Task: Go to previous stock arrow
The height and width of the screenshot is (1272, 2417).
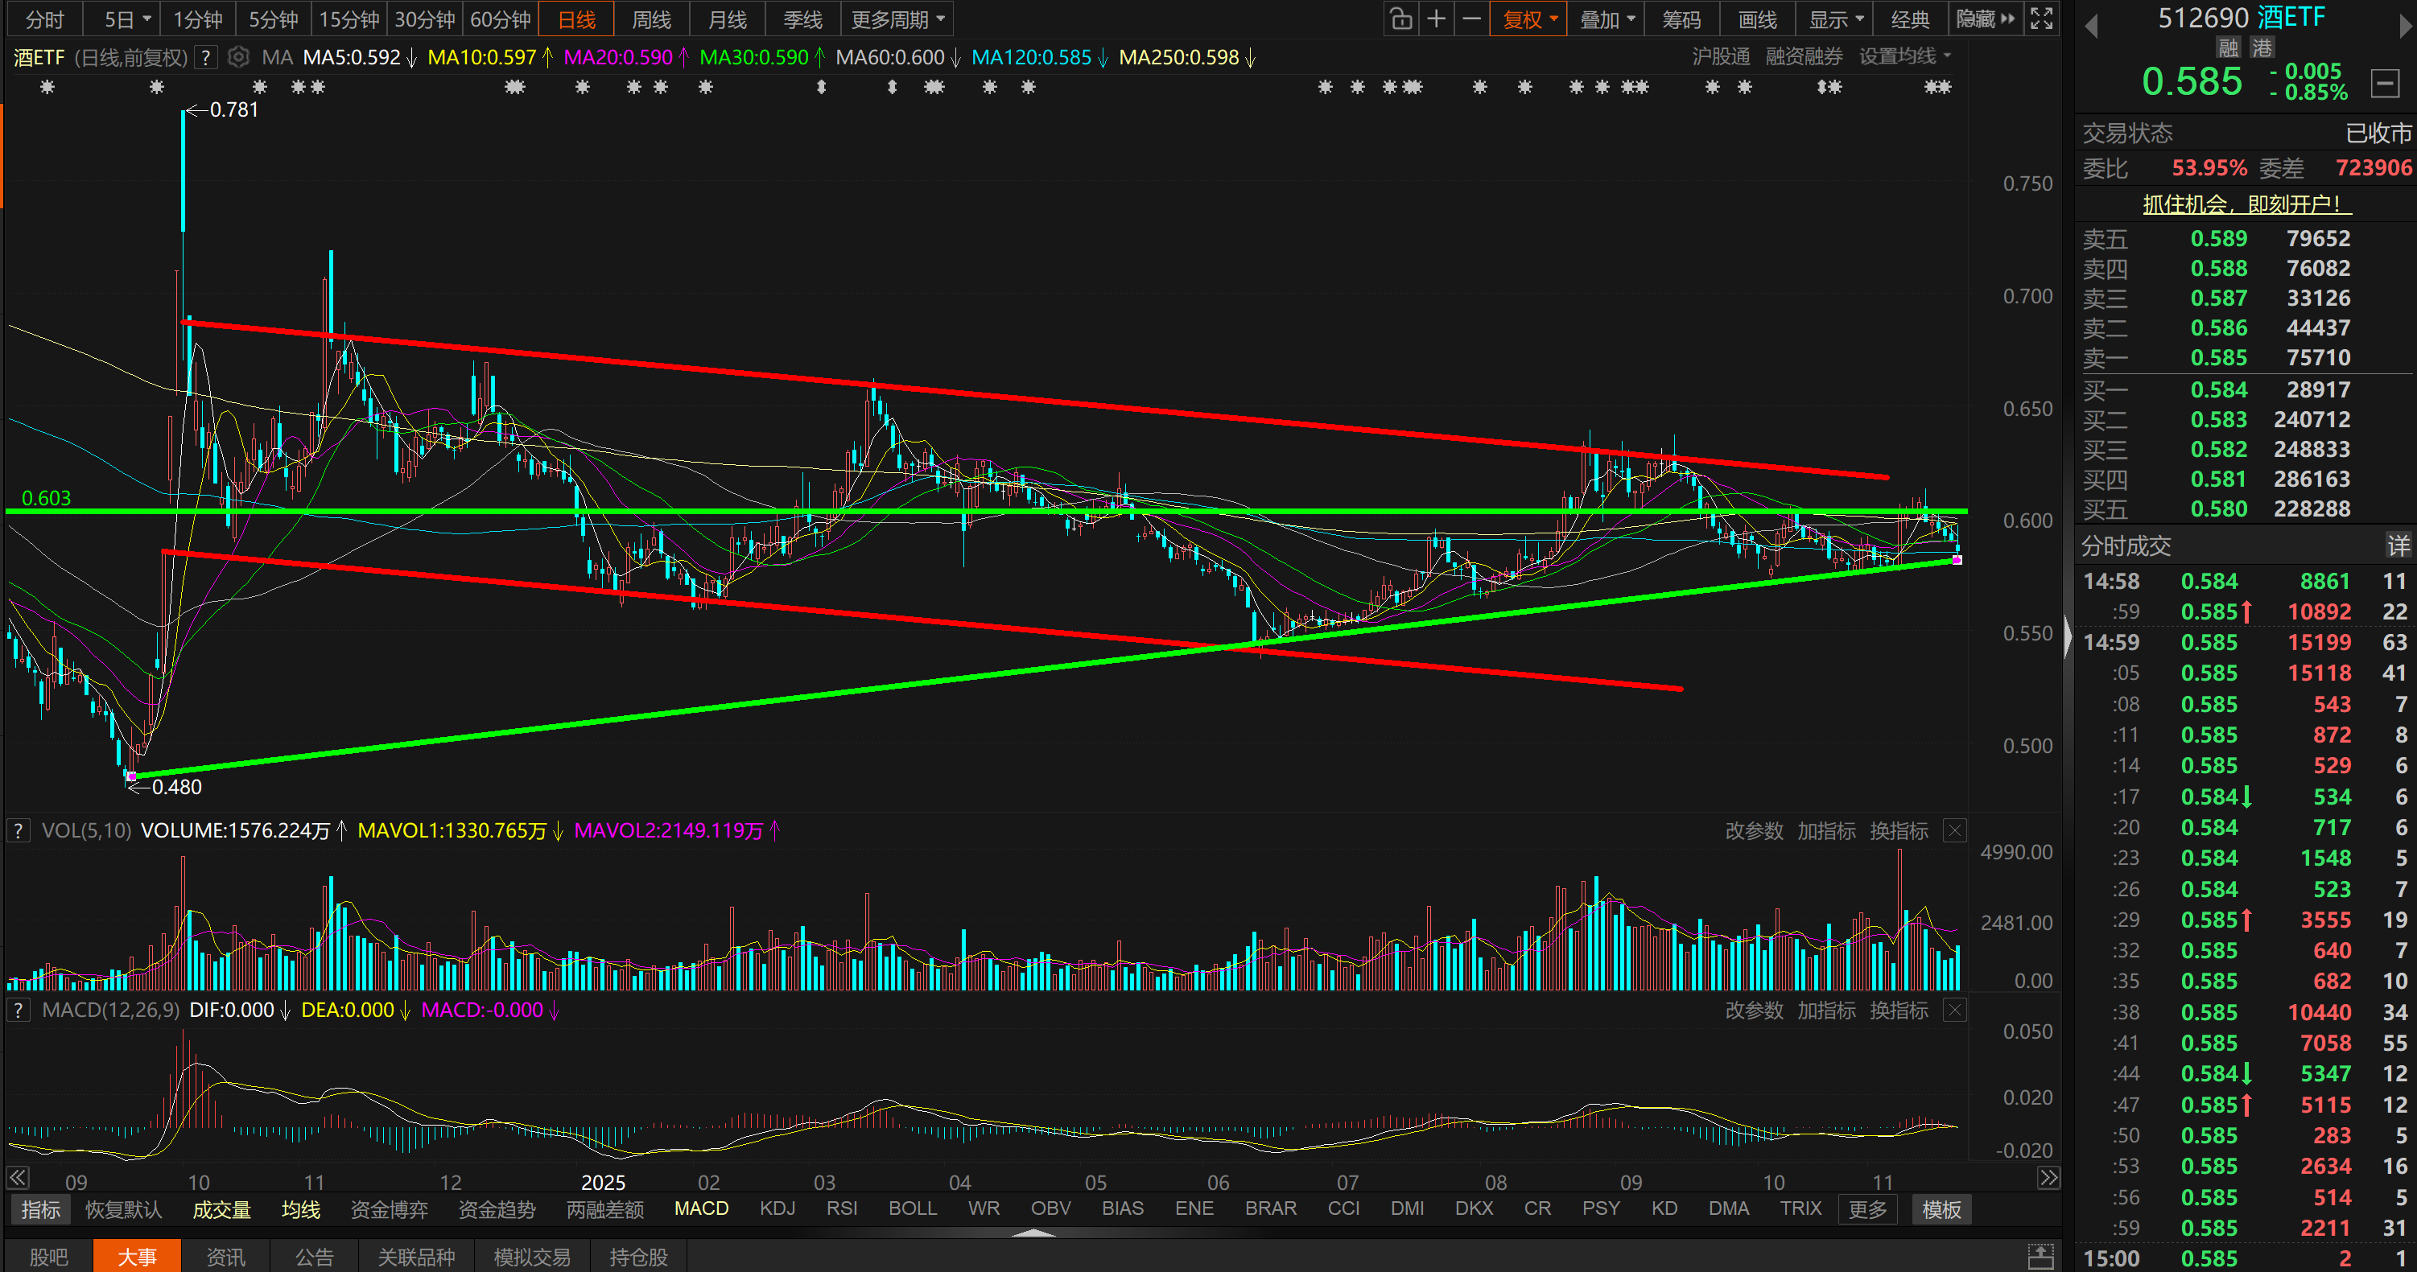Action: (2090, 27)
